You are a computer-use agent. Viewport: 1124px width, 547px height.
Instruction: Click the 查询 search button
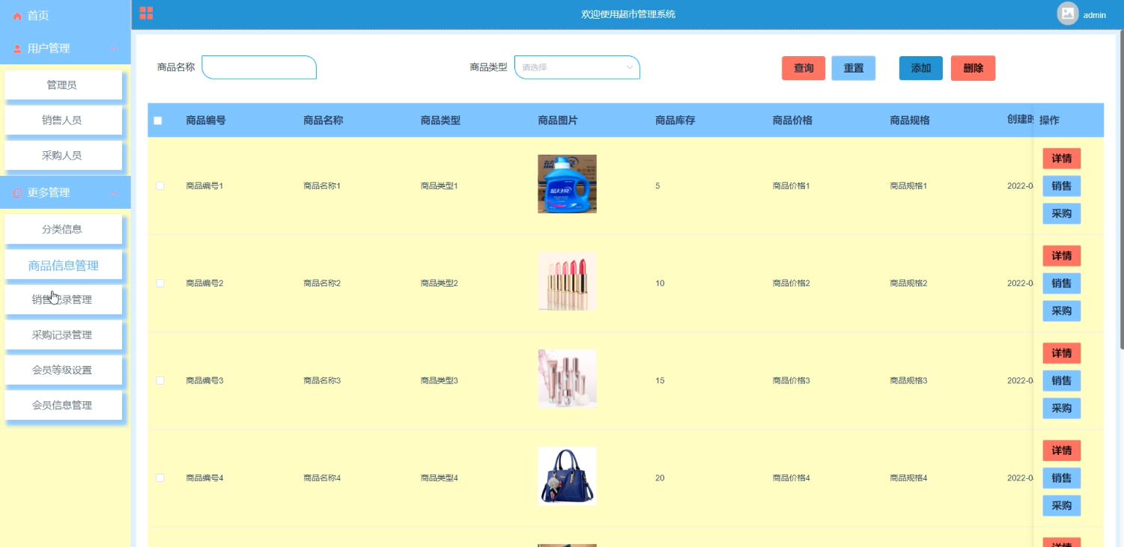point(803,68)
